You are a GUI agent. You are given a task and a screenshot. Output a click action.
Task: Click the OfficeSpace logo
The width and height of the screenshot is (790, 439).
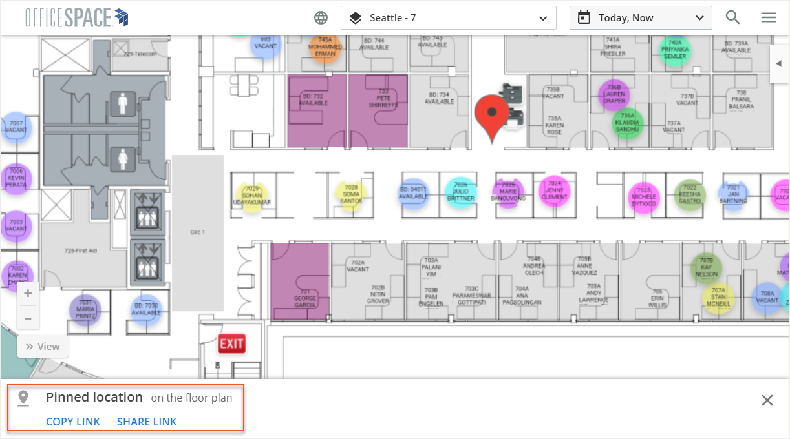coord(76,18)
